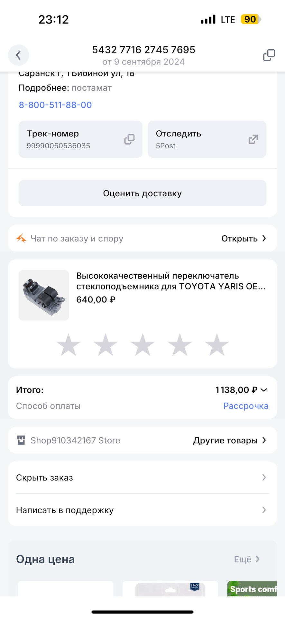Select Написать в поддержку option
The width and height of the screenshot is (285, 619).
[x=142, y=510]
